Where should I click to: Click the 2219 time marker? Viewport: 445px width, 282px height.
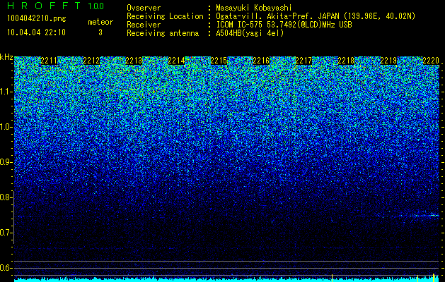pyautogui.click(x=388, y=61)
